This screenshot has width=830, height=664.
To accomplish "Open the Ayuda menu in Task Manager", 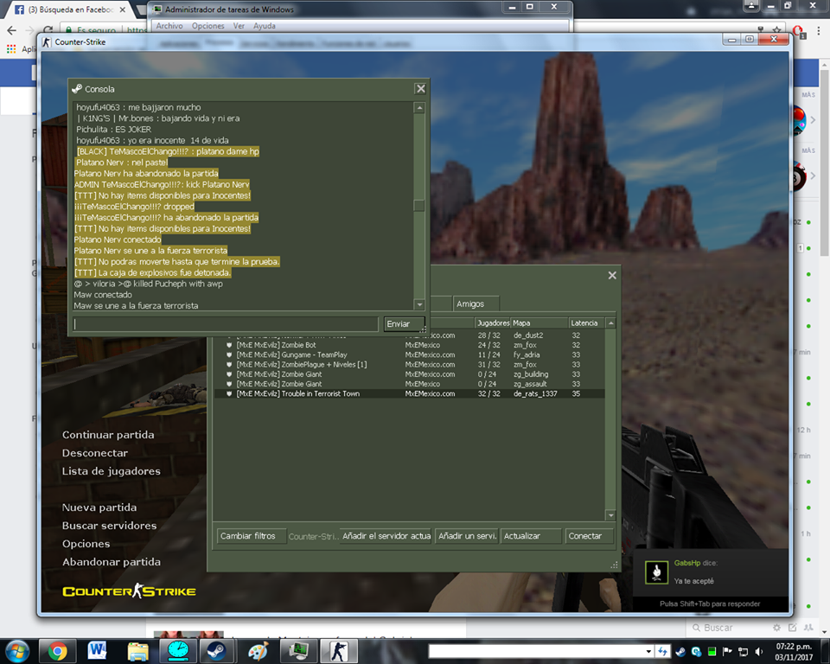I will pos(265,26).
